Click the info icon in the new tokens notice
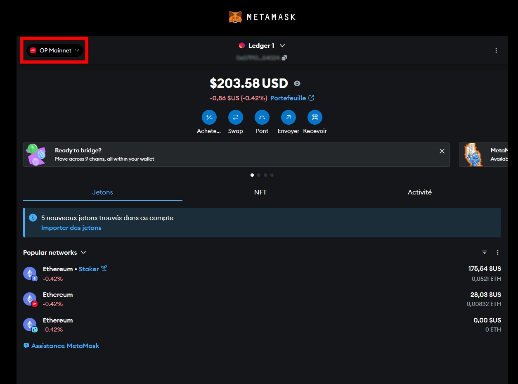 [33, 218]
